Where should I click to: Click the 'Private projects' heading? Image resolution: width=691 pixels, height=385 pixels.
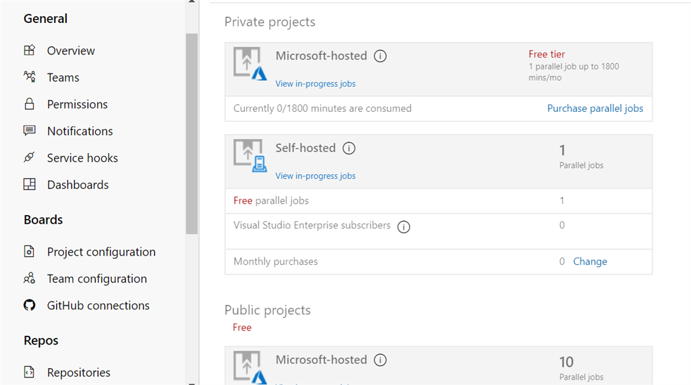[270, 22]
